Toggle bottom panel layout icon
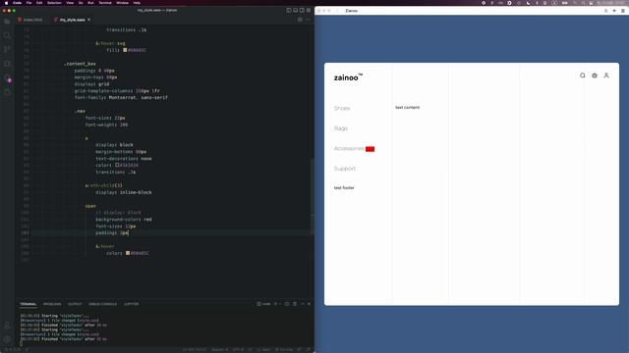Viewport: 629px width, 353px height. pos(295,11)
